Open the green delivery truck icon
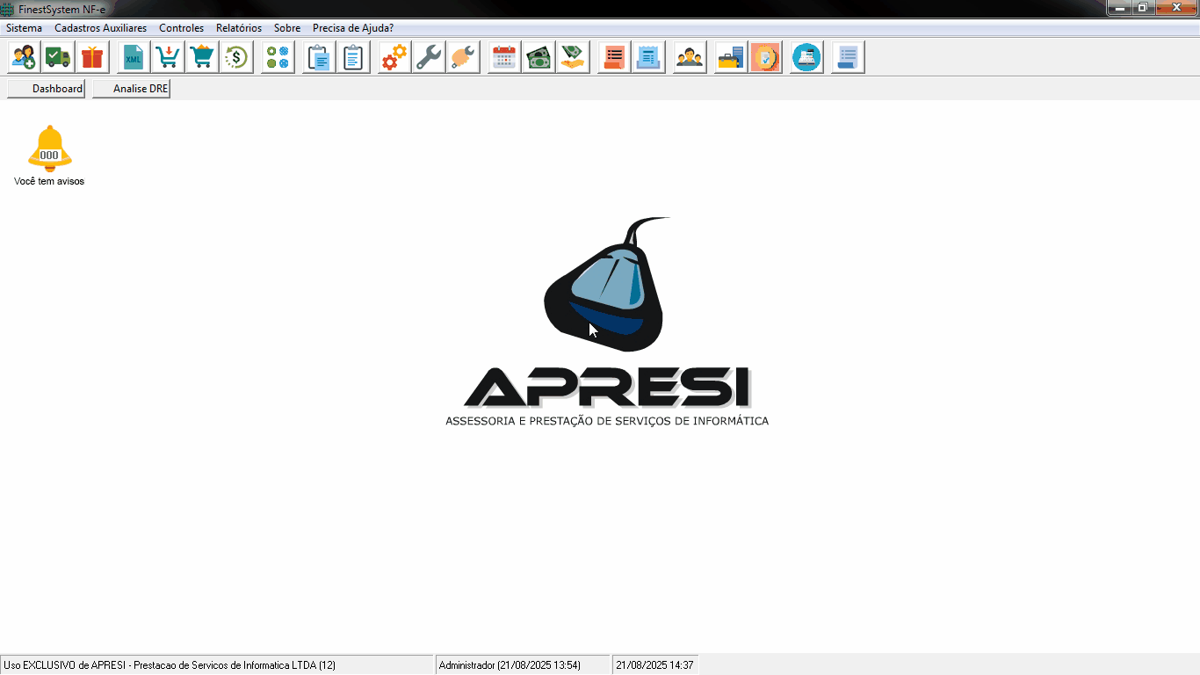Screen dimensions: 1200x675 (x=58, y=58)
